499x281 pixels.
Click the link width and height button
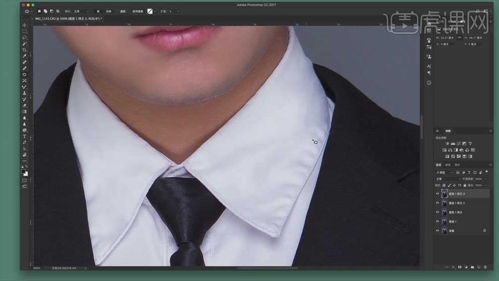459,38
